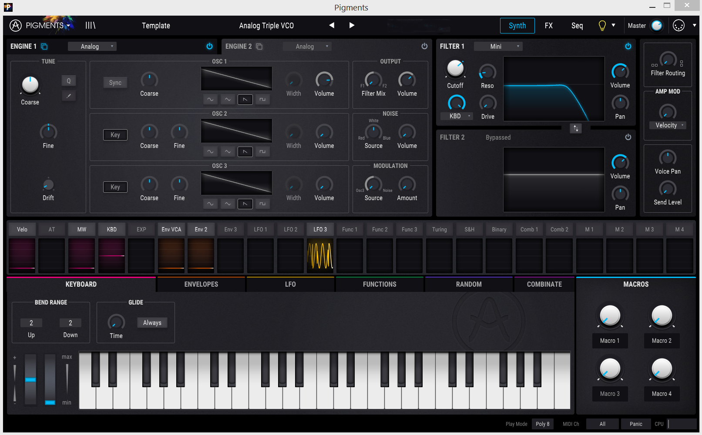Click the LFO 3 waveform preview
This screenshot has width=702, height=435.
[320, 256]
